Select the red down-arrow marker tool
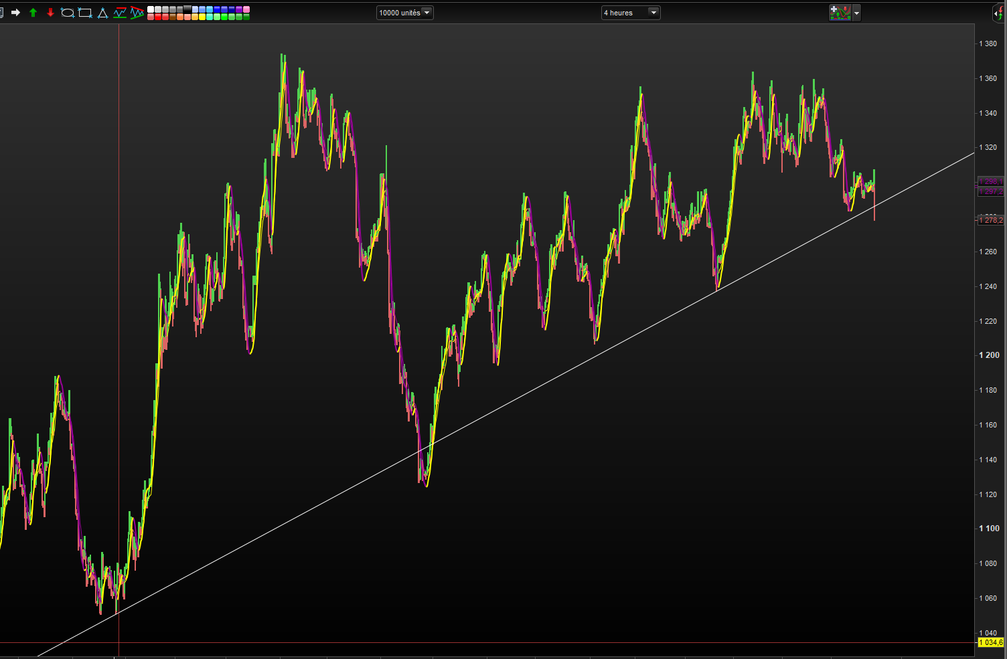Viewport: 1007px width, 659px height. (50, 13)
